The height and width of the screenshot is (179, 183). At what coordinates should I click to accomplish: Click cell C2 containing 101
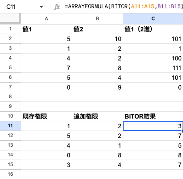pos(153,39)
